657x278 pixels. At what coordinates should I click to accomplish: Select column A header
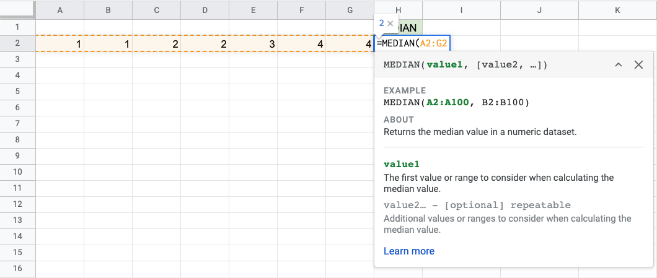point(60,10)
